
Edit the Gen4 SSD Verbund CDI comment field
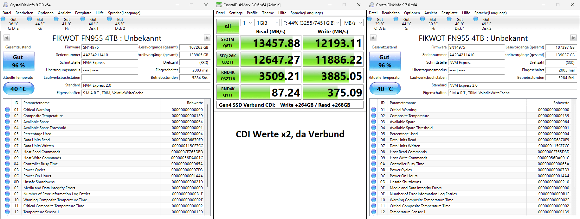tap(290, 105)
